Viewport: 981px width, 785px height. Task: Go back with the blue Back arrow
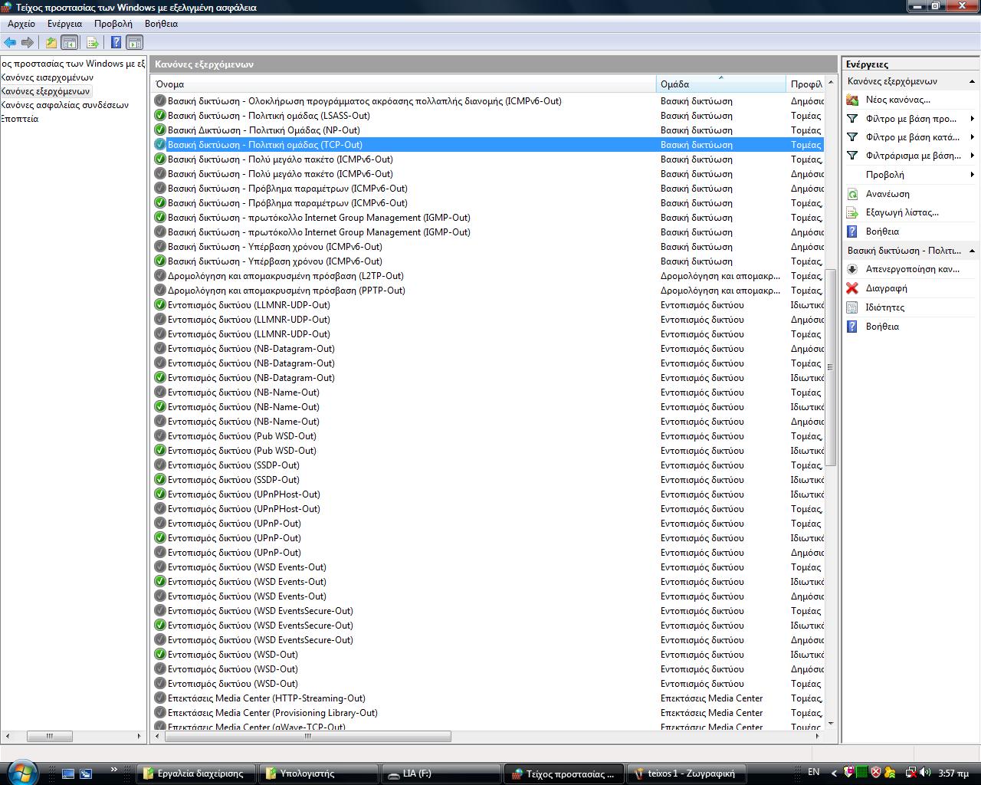(x=9, y=43)
